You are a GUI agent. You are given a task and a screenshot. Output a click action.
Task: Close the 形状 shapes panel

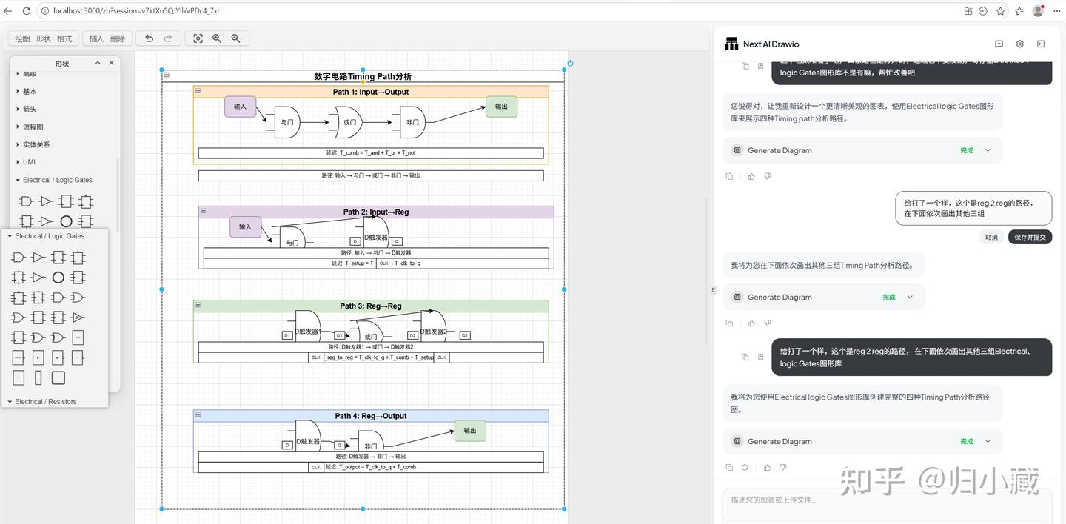pyautogui.click(x=111, y=63)
